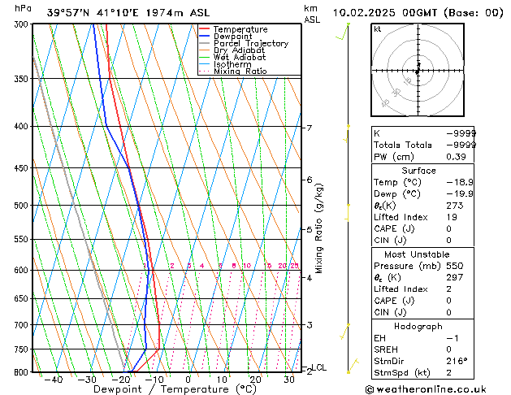The height and width of the screenshot is (395, 511).
Task: Click the 750 hPa pressure label
Action: pyautogui.click(x=23, y=349)
